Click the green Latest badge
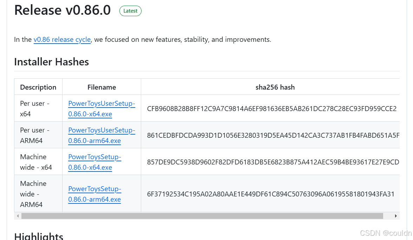The height and width of the screenshot is (240, 413). (x=130, y=11)
